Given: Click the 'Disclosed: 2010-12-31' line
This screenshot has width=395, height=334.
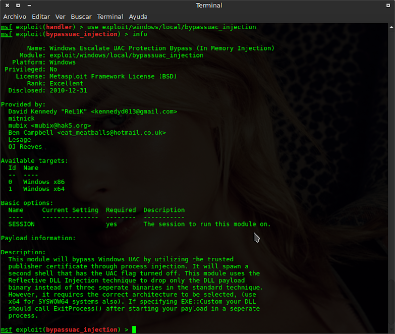Looking at the screenshot, I should [47, 90].
